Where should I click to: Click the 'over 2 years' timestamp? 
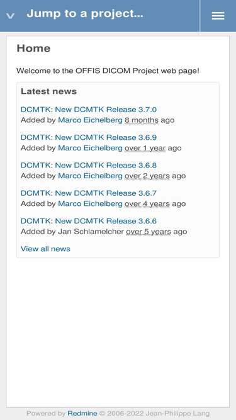[x=147, y=176]
